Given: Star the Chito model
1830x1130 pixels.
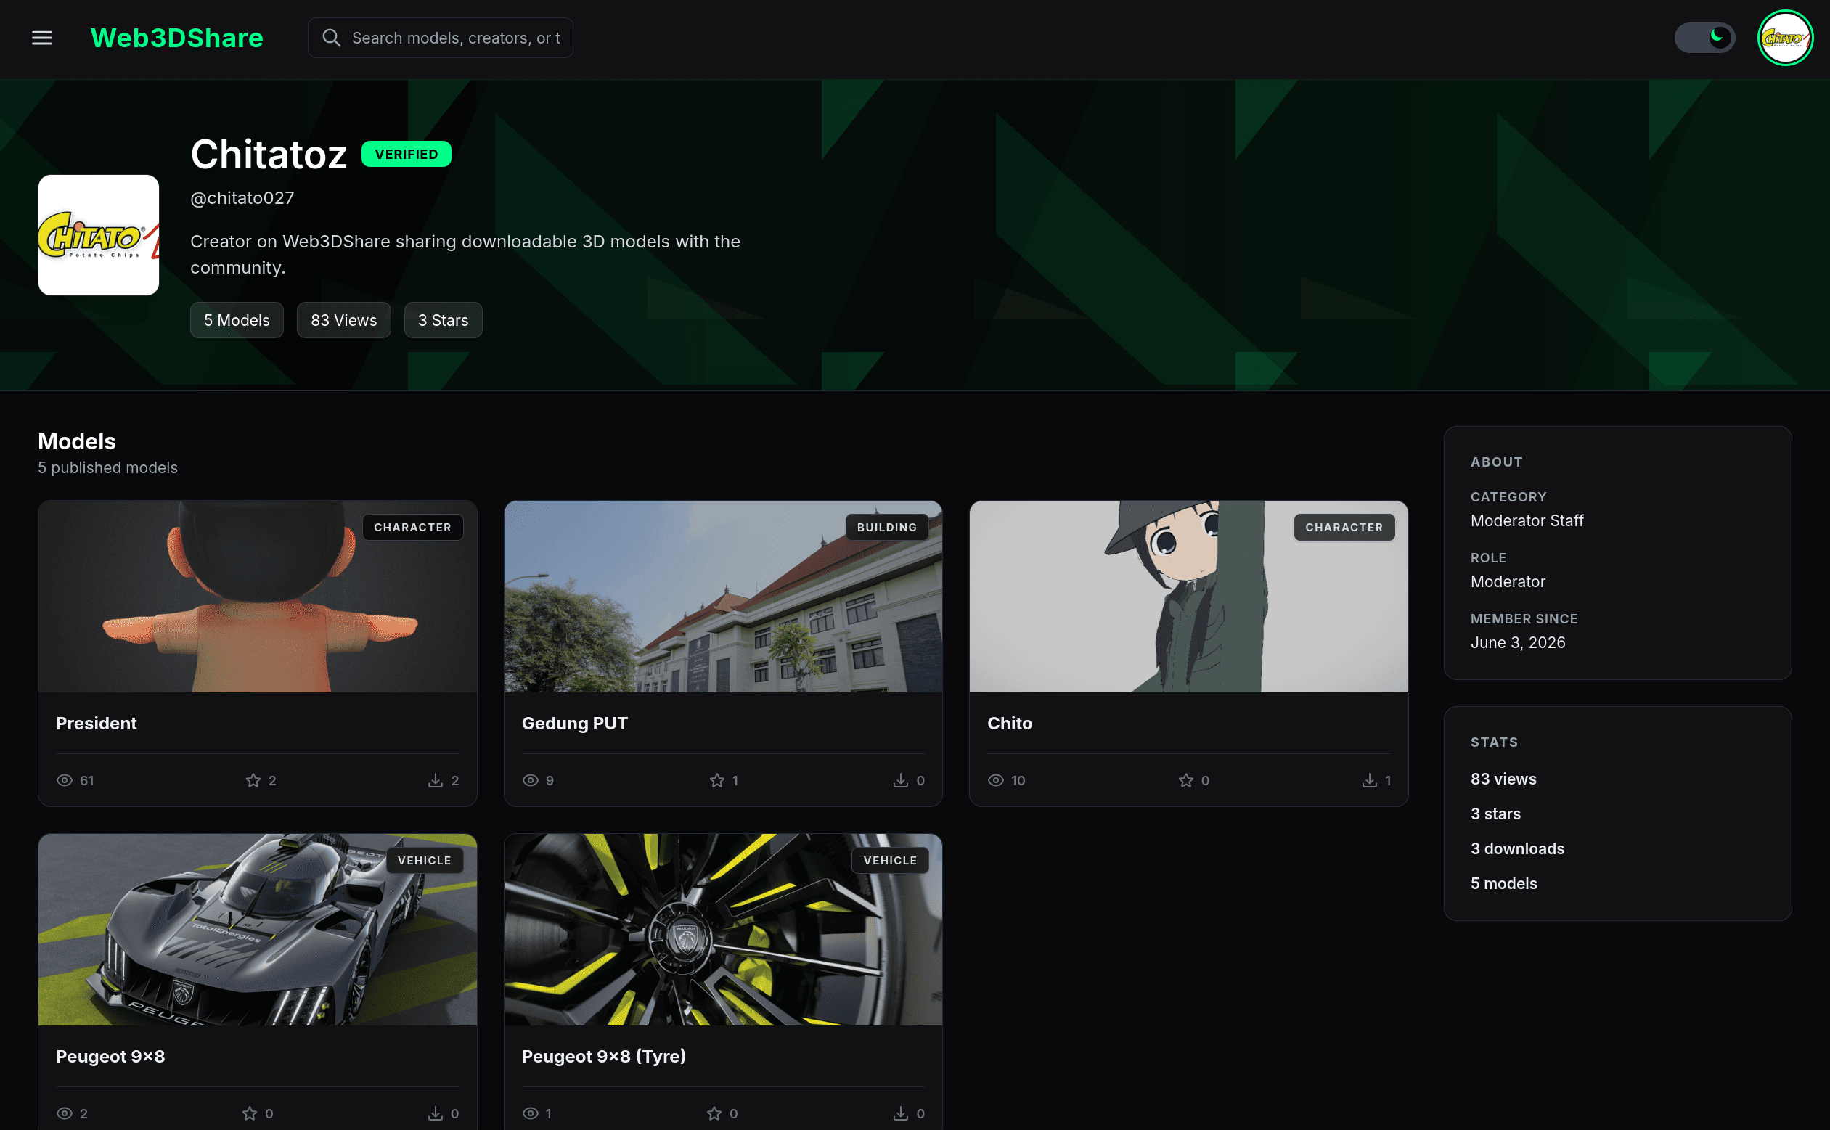Looking at the screenshot, I should [x=1186, y=780].
